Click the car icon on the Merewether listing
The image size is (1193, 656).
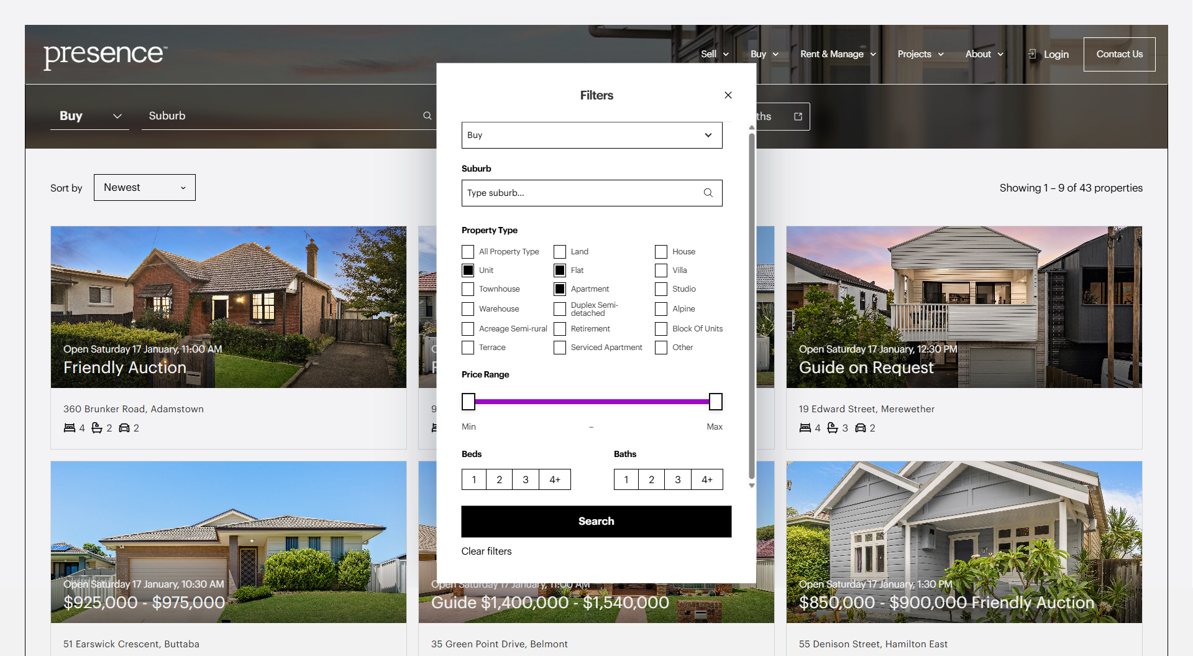861,428
